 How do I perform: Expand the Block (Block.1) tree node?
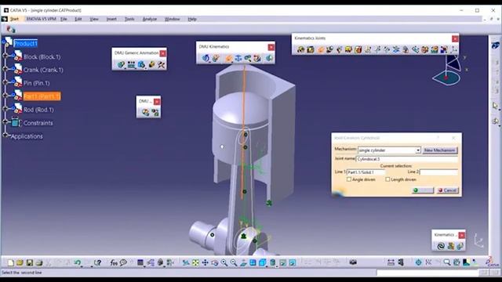(x=5, y=56)
